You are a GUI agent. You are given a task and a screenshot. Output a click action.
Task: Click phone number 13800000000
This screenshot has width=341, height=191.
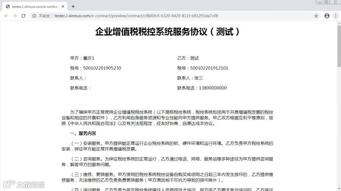pos(213,88)
